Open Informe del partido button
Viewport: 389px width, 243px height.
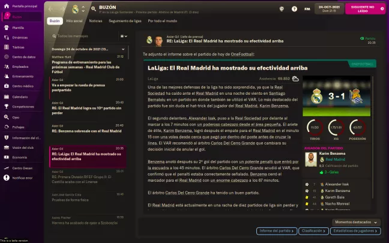point(277,231)
